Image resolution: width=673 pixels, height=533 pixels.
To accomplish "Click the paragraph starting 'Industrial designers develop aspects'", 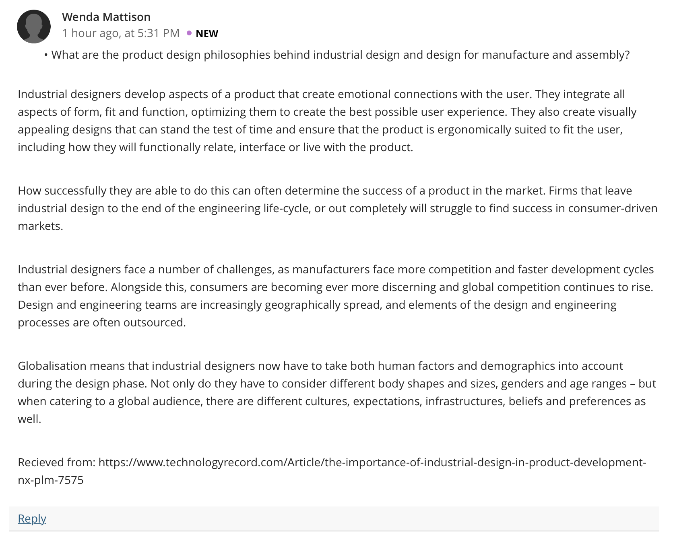I will [x=327, y=121].
